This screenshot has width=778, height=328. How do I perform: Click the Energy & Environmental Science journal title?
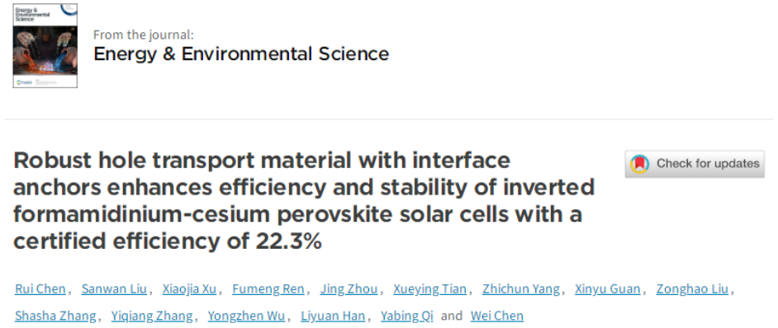tap(241, 54)
